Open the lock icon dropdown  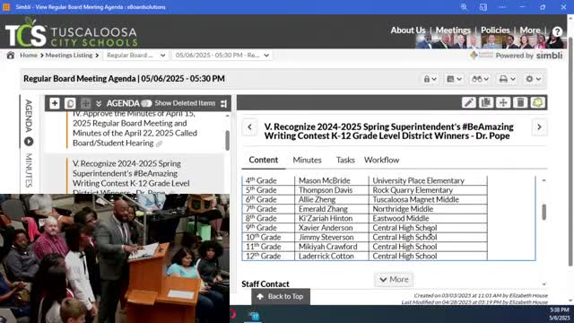tap(430, 79)
